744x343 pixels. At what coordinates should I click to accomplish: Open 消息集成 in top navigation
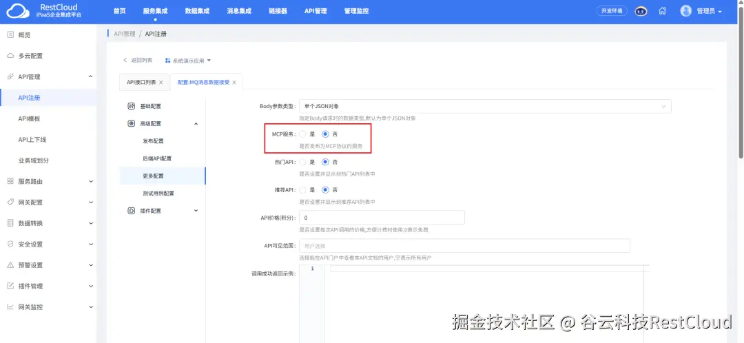click(238, 11)
